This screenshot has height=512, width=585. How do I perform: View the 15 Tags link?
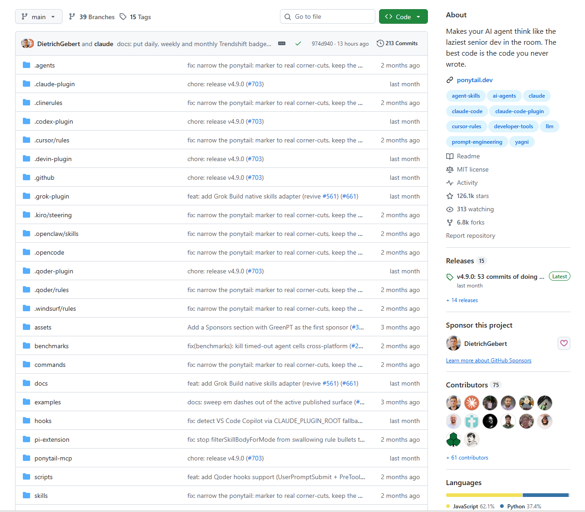pos(135,17)
